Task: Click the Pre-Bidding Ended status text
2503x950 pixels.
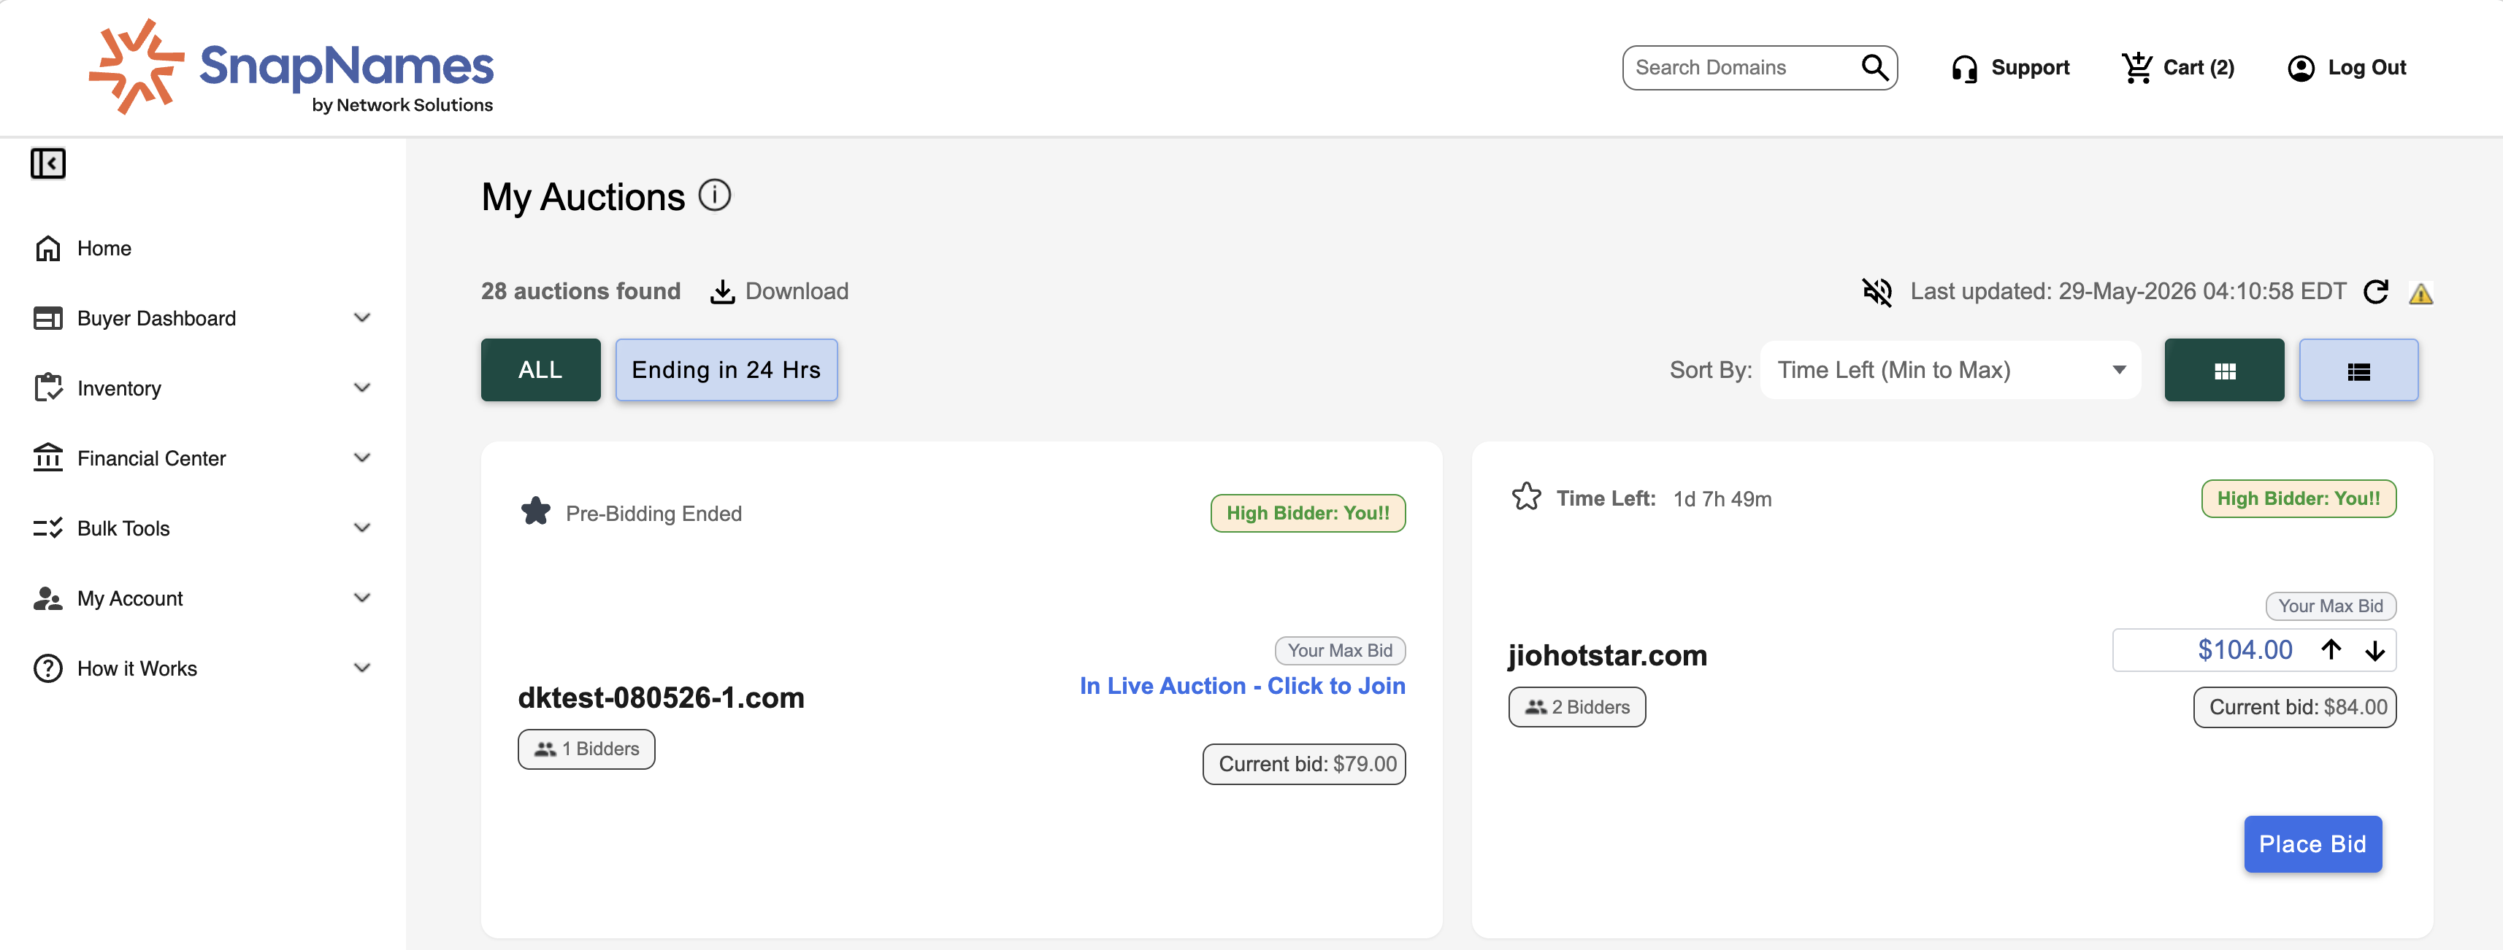Action: click(x=653, y=514)
